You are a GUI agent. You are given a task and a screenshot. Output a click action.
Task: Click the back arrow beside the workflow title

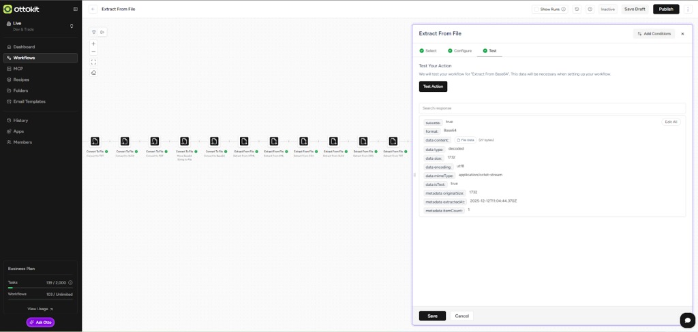(93, 9)
